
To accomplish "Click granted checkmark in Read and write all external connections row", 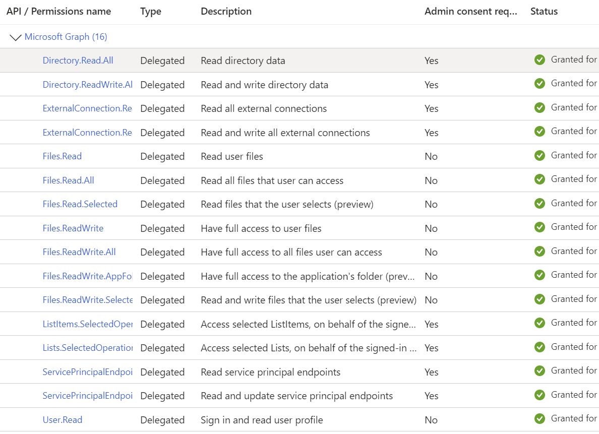I will tap(540, 132).
